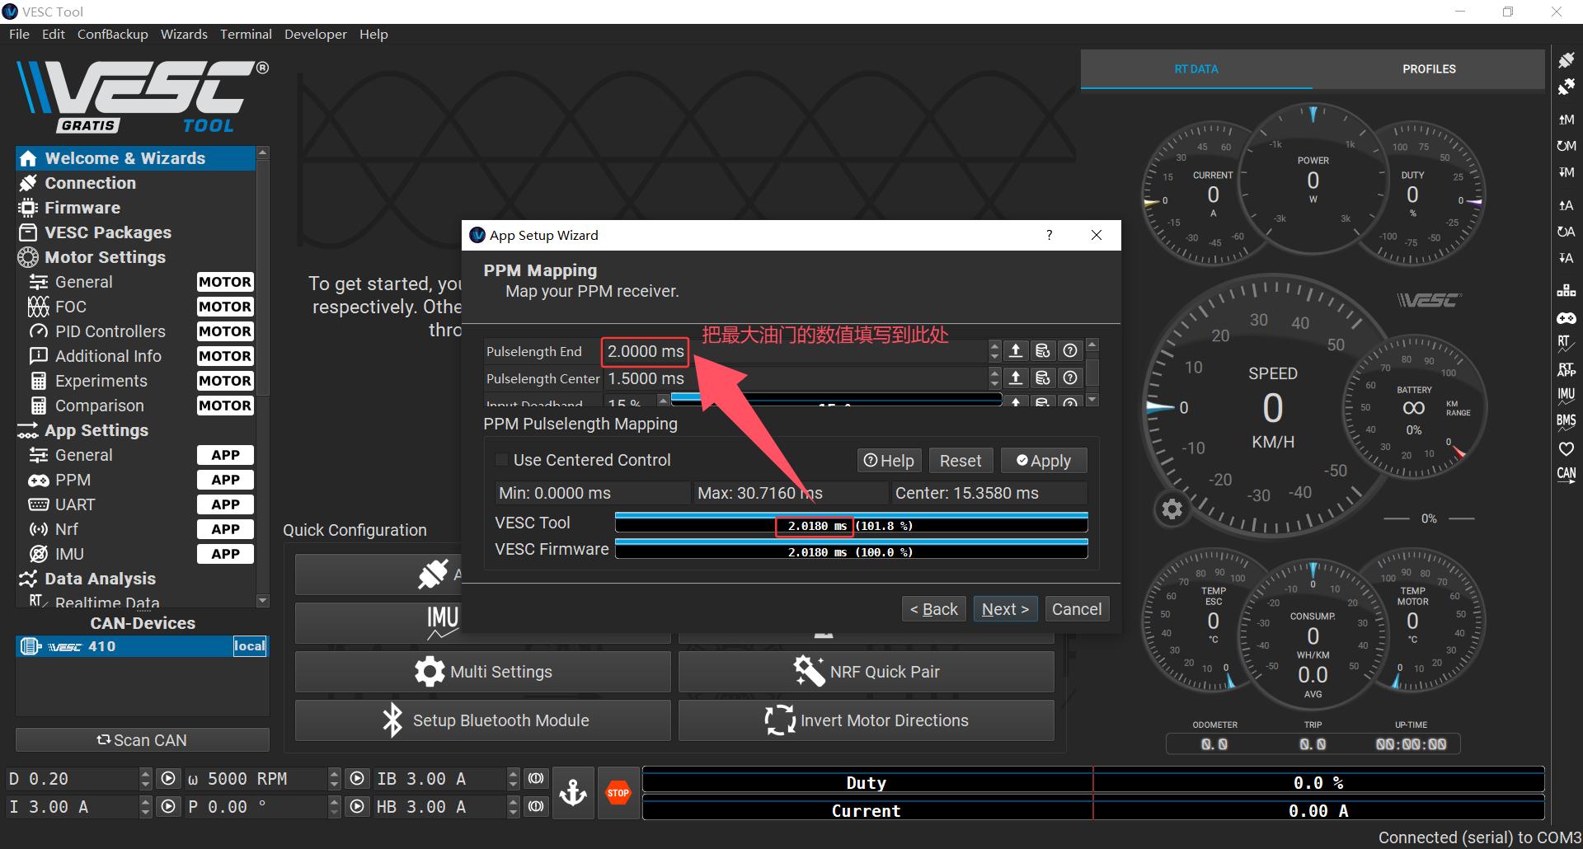Open the Developer menu
This screenshot has height=849, width=1583.
[x=316, y=34]
